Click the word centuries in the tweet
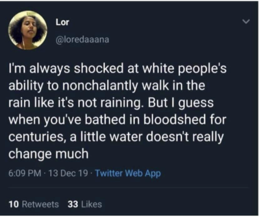 click(37, 137)
